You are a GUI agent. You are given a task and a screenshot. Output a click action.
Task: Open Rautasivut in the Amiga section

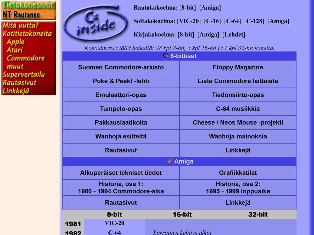121,203
